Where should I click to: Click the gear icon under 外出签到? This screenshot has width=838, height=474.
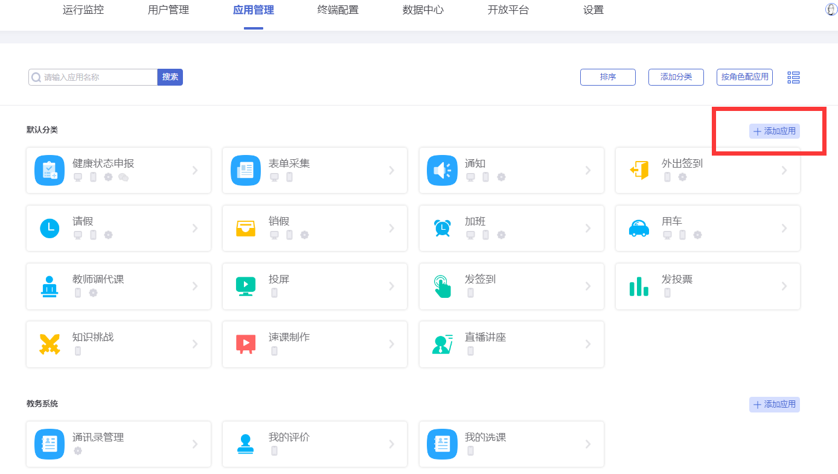pos(682,177)
